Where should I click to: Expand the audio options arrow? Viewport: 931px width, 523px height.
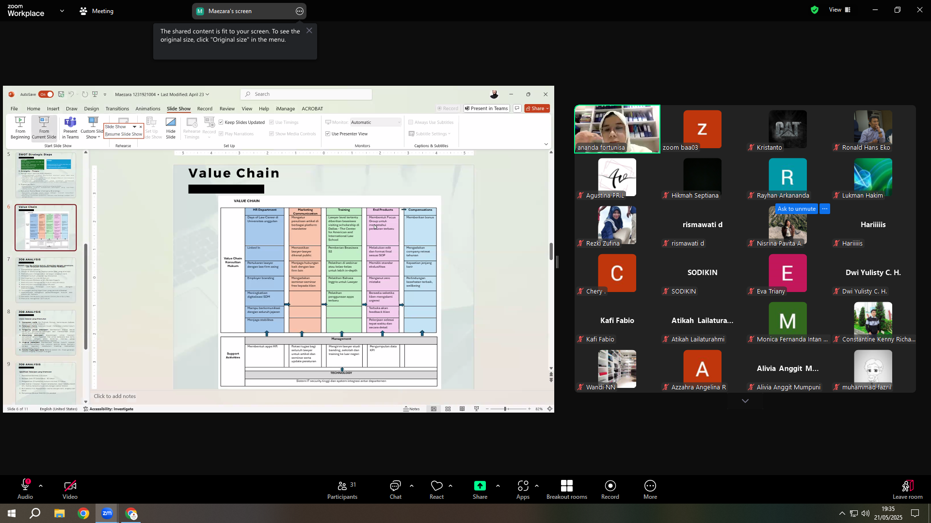(x=41, y=486)
